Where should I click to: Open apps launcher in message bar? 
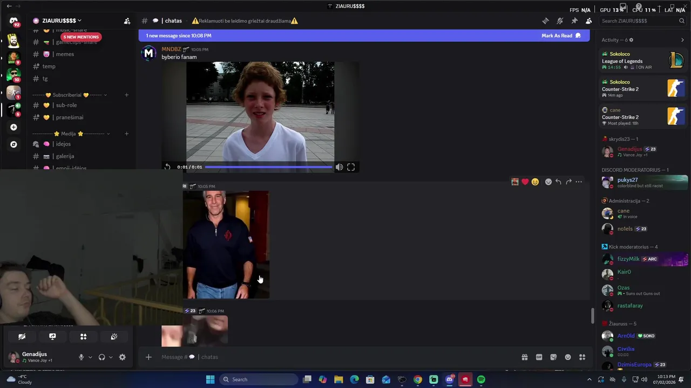coord(582,357)
